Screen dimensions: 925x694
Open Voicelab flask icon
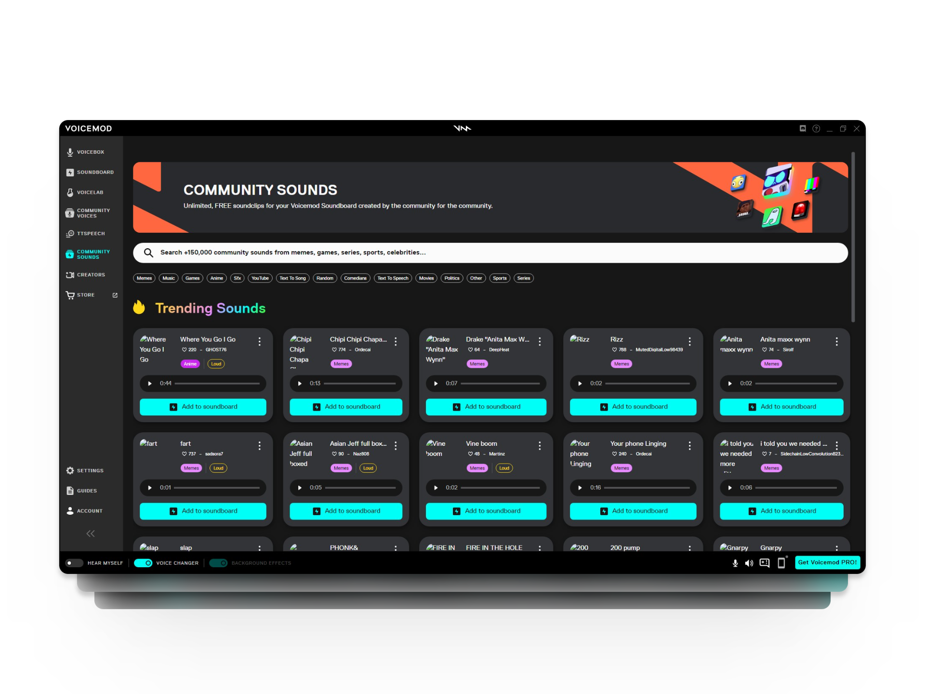pos(70,192)
